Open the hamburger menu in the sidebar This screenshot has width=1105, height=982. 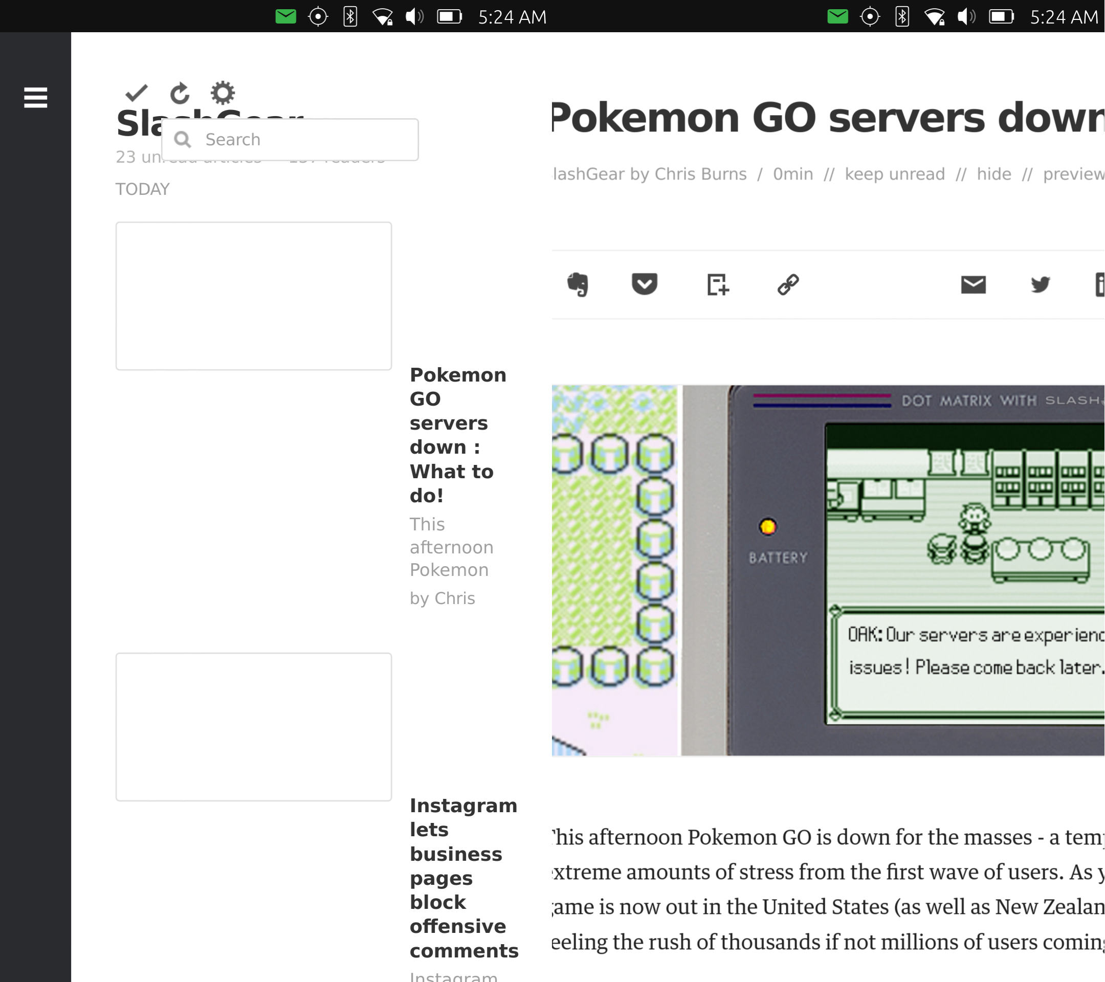pos(36,98)
